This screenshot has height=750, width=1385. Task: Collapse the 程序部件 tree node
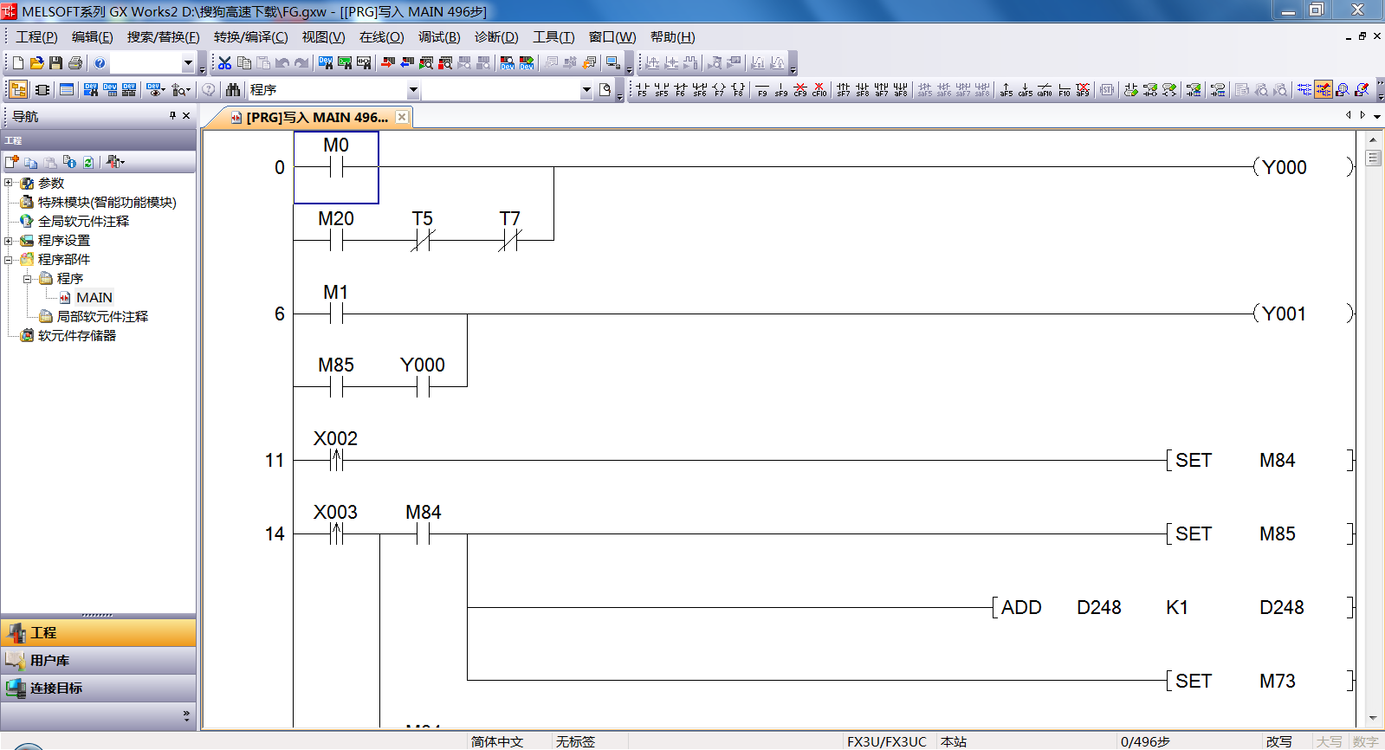[x=9, y=259]
